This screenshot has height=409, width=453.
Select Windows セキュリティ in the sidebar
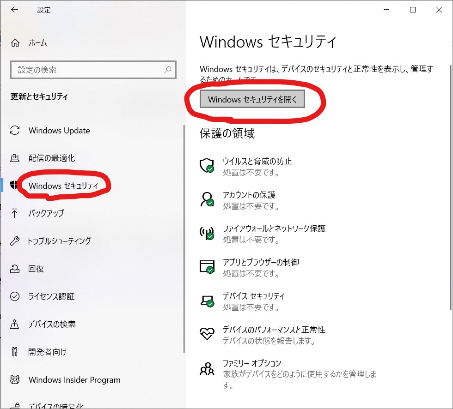pyautogui.click(x=63, y=186)
